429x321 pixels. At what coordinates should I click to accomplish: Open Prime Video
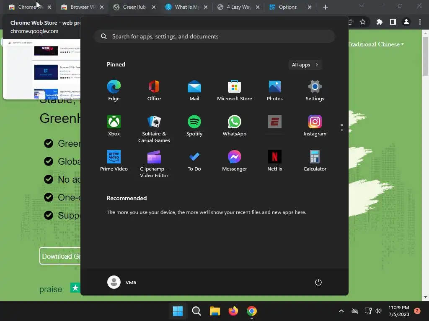click(114, 161)
